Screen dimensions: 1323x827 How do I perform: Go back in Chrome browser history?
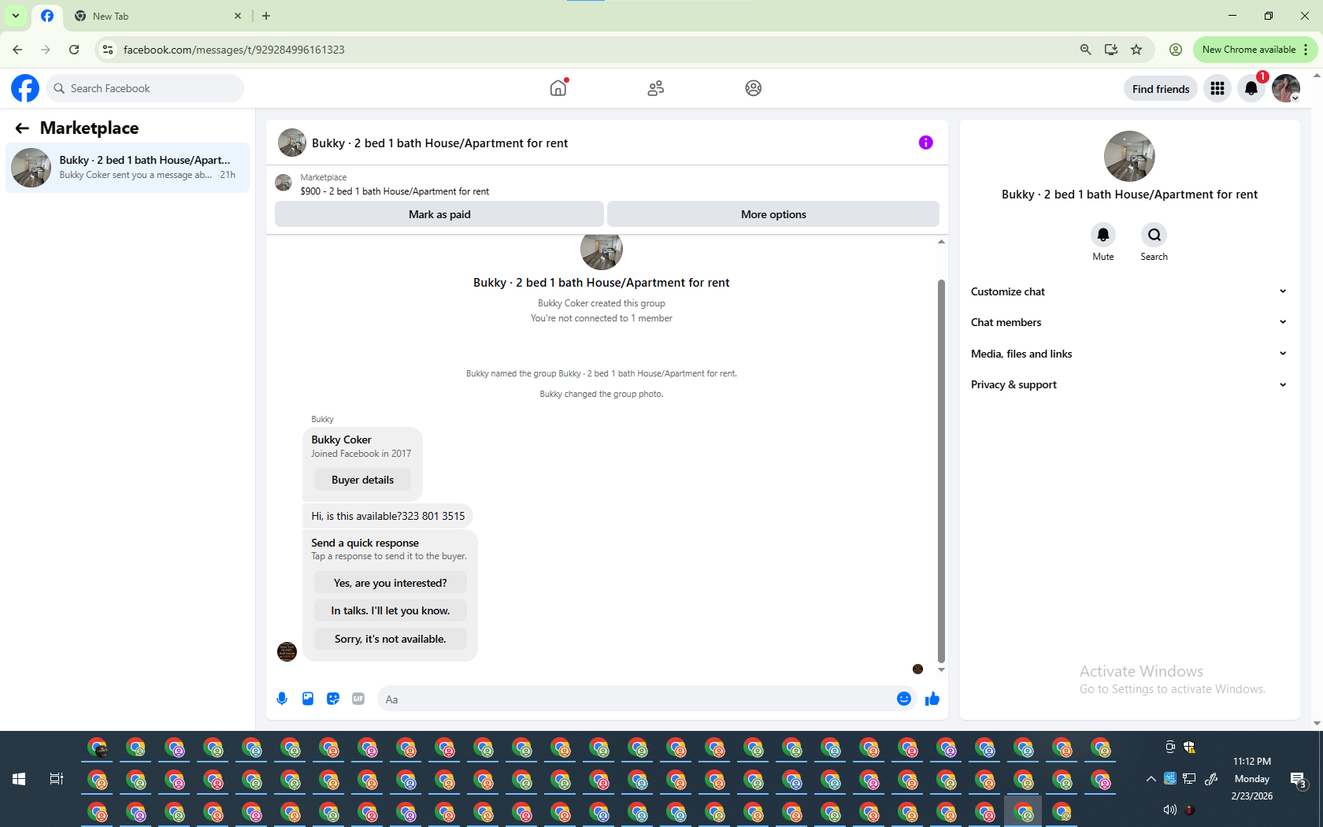point(17,50)
